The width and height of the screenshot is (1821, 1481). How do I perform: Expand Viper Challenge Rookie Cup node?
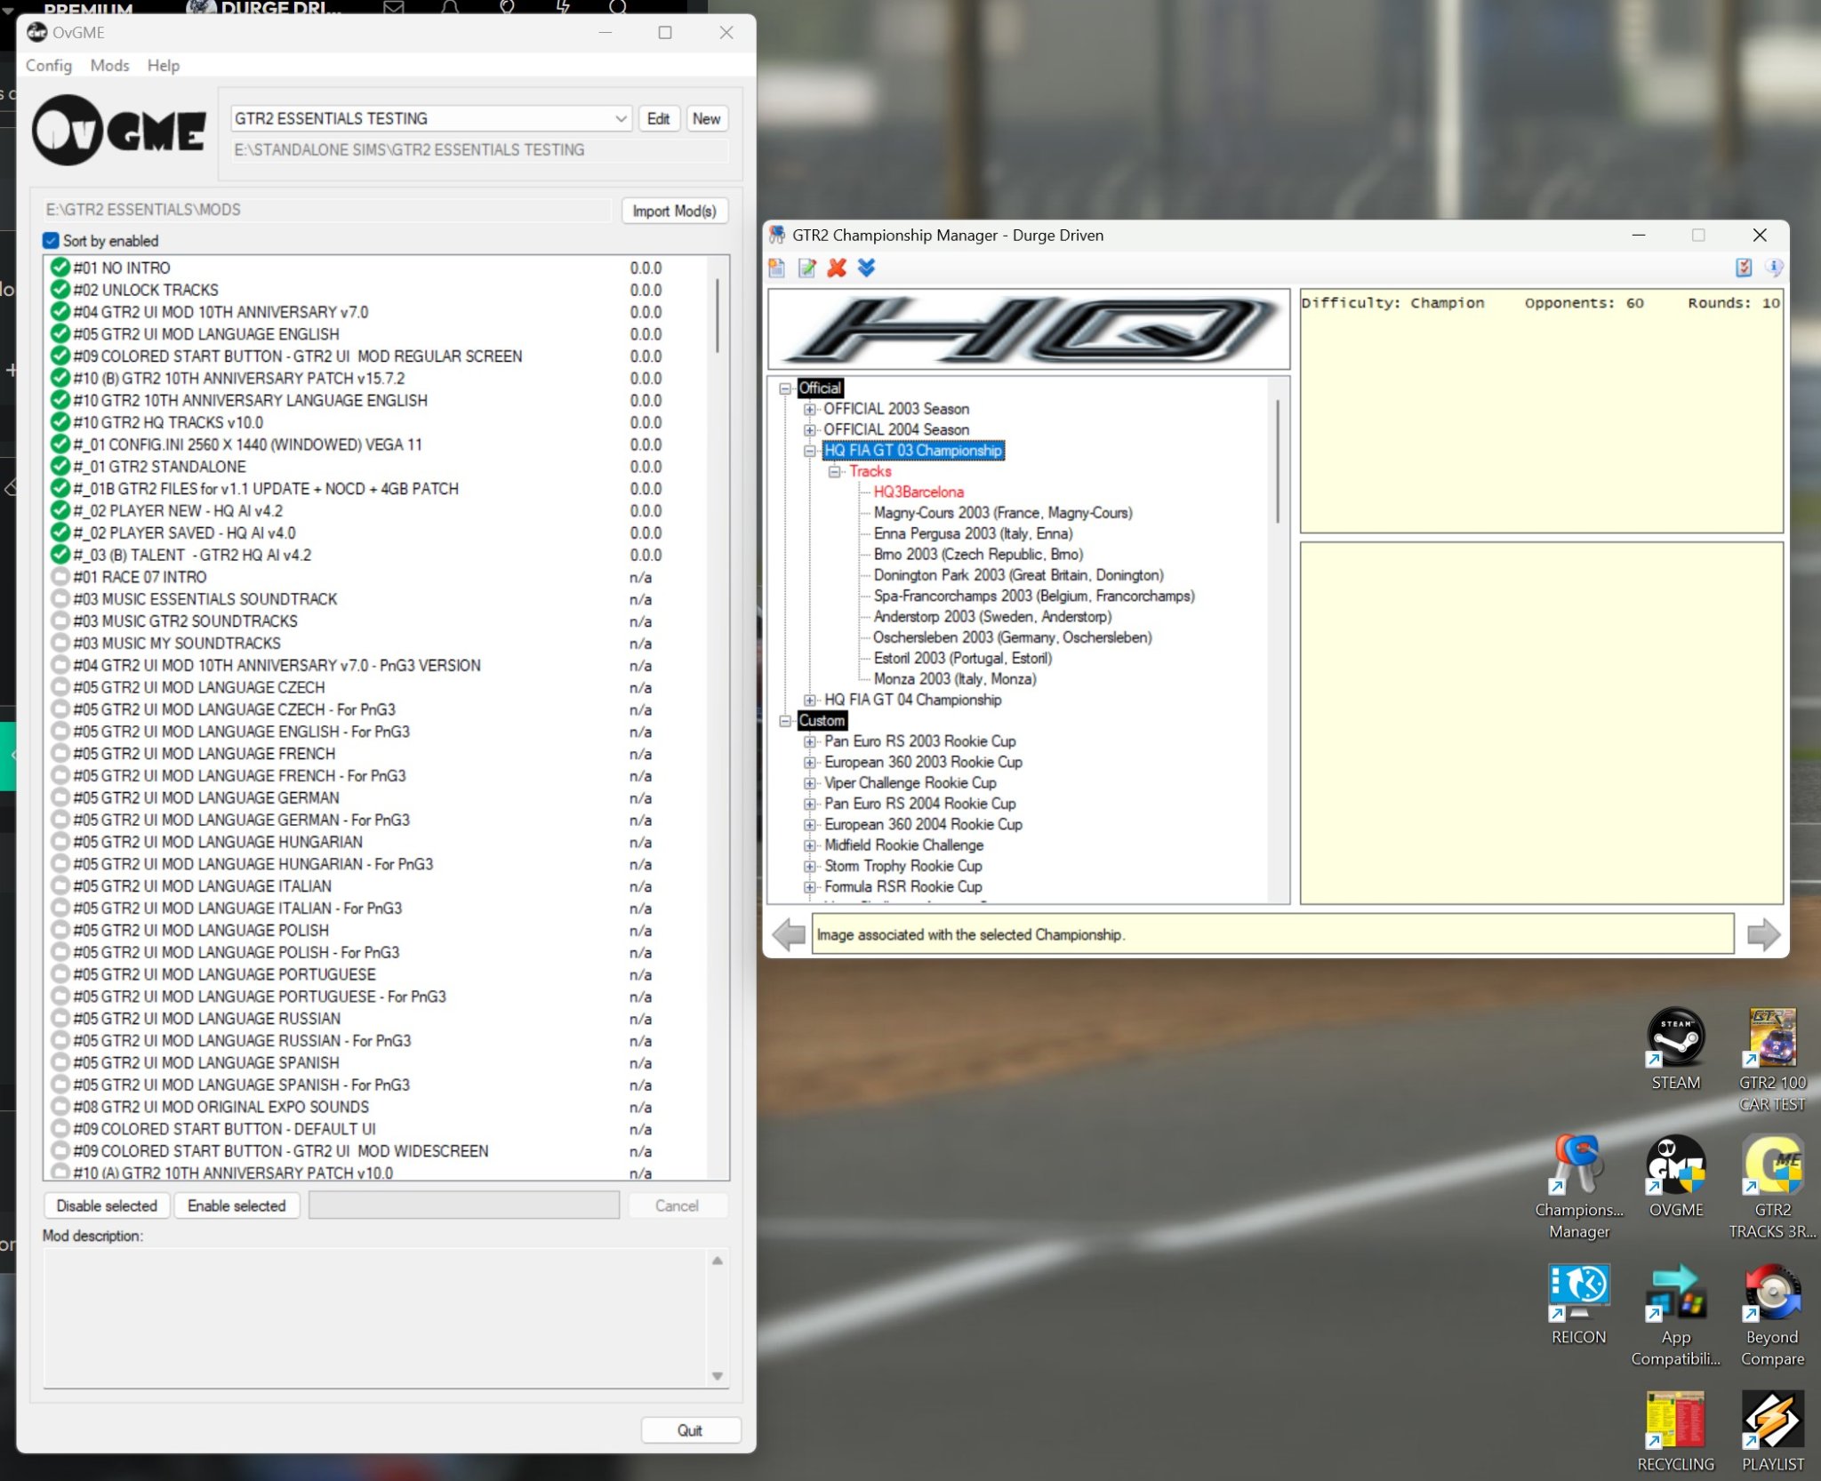tap(809, 783)
